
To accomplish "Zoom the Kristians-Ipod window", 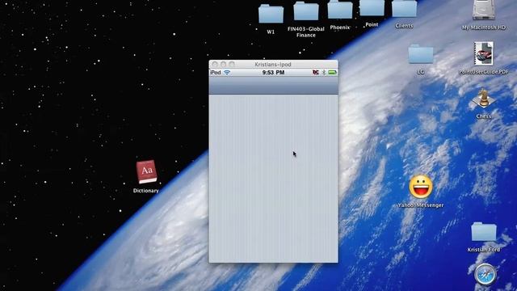I will pos(232,65).
